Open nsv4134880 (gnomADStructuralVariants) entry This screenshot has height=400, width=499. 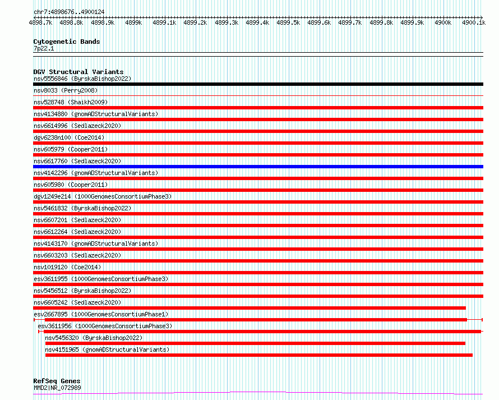tap(96, 114)
